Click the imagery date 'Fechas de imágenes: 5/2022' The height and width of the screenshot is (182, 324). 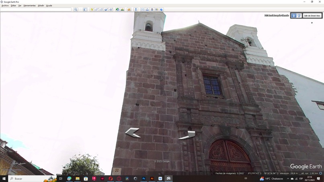pos(230,173)
